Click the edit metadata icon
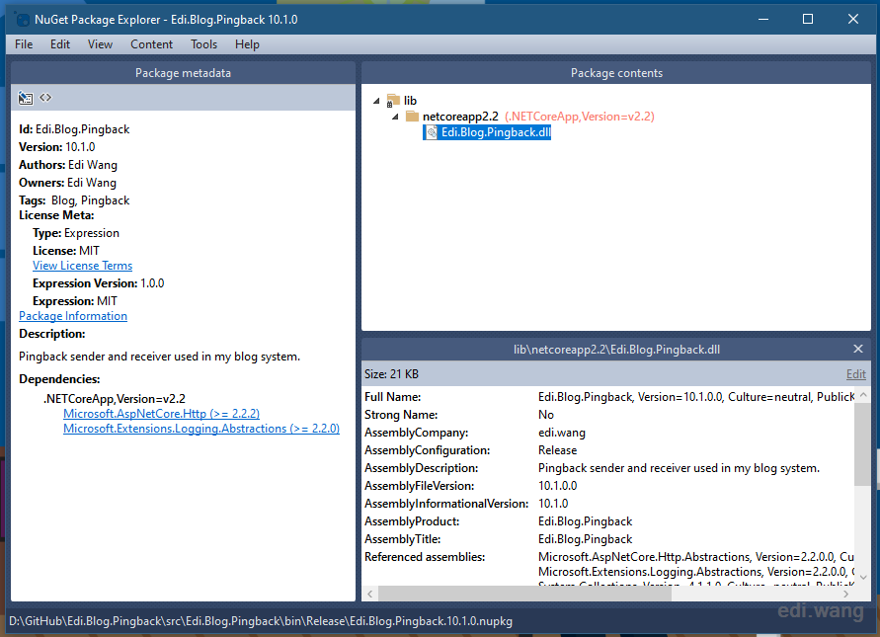 [26, 98]
